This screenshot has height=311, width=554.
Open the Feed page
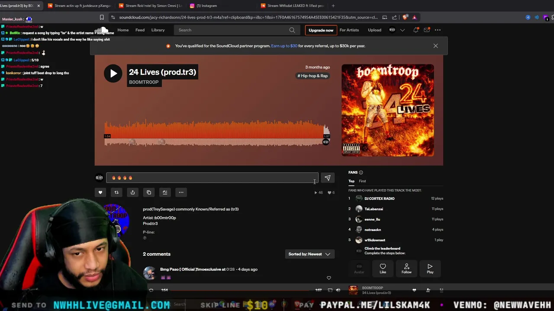[x=140, y=30]
